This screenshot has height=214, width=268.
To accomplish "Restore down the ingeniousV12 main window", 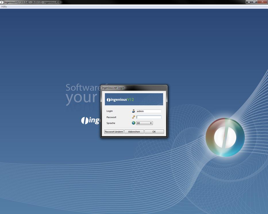I will [254, 2].
